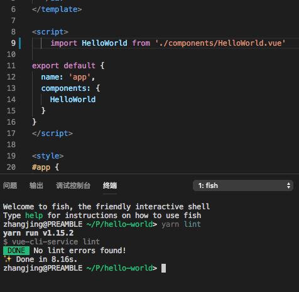This screenshot has width=299, height=292.
Task: Click the 'components:' property on line 13
Action: point(65,88)
